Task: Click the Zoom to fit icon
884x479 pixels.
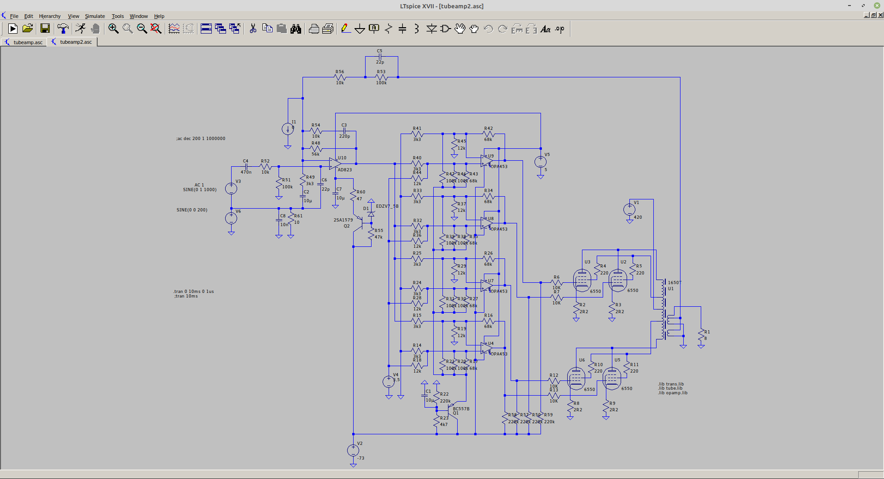Action: (x=156, y=29)
